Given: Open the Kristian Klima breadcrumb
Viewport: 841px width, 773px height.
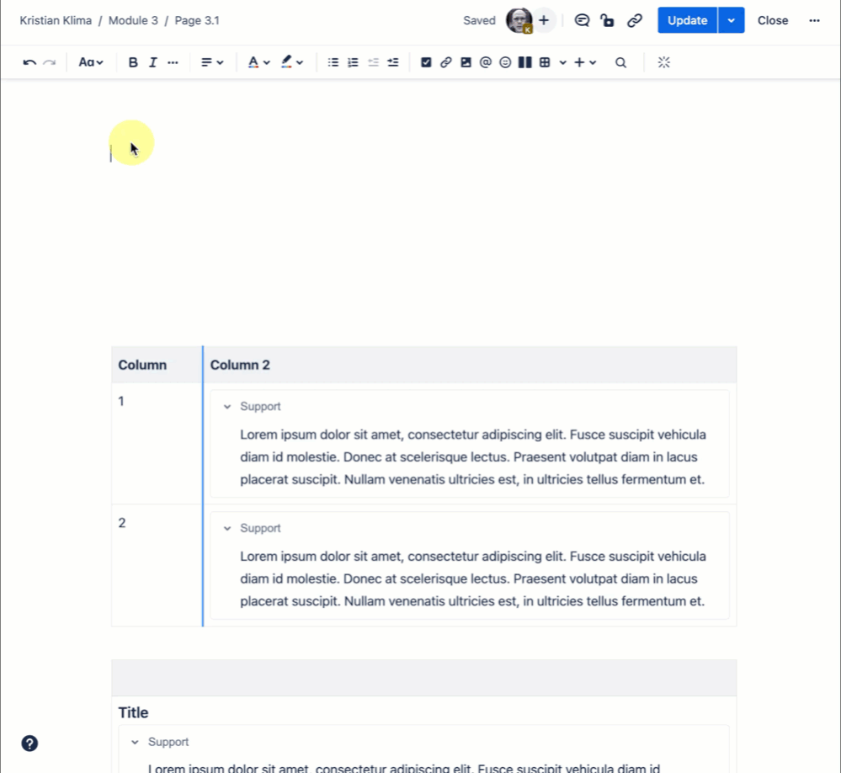Looking at the screenshot, I should pyautogui.click(x=56, y=20).
